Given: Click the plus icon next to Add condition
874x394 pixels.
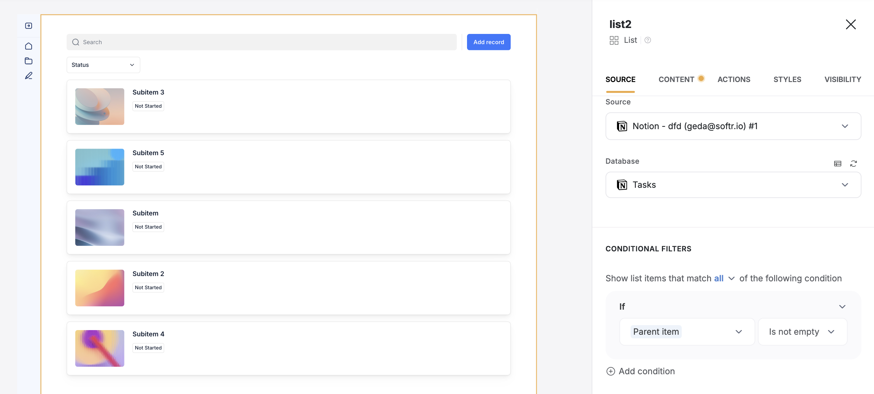Looking at the screenshot, I should (x=610, y=371).
